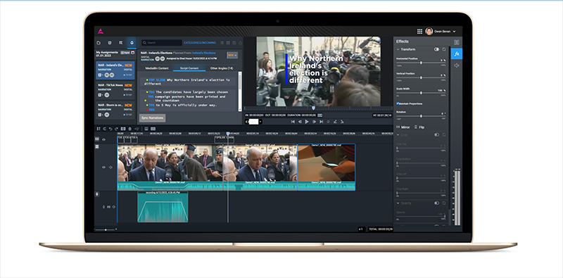Open the calendar icon beside My Assignments
The image size is (563, 278).
(132, 53)
